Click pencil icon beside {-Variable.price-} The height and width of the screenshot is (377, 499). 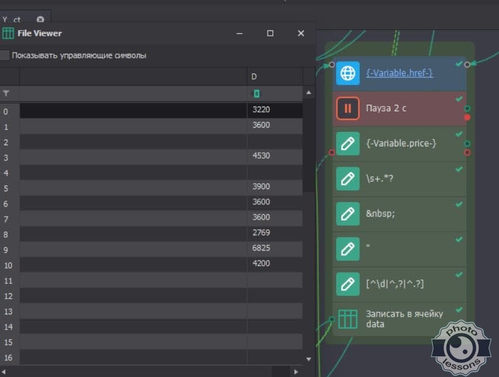(x=348, y=143)
